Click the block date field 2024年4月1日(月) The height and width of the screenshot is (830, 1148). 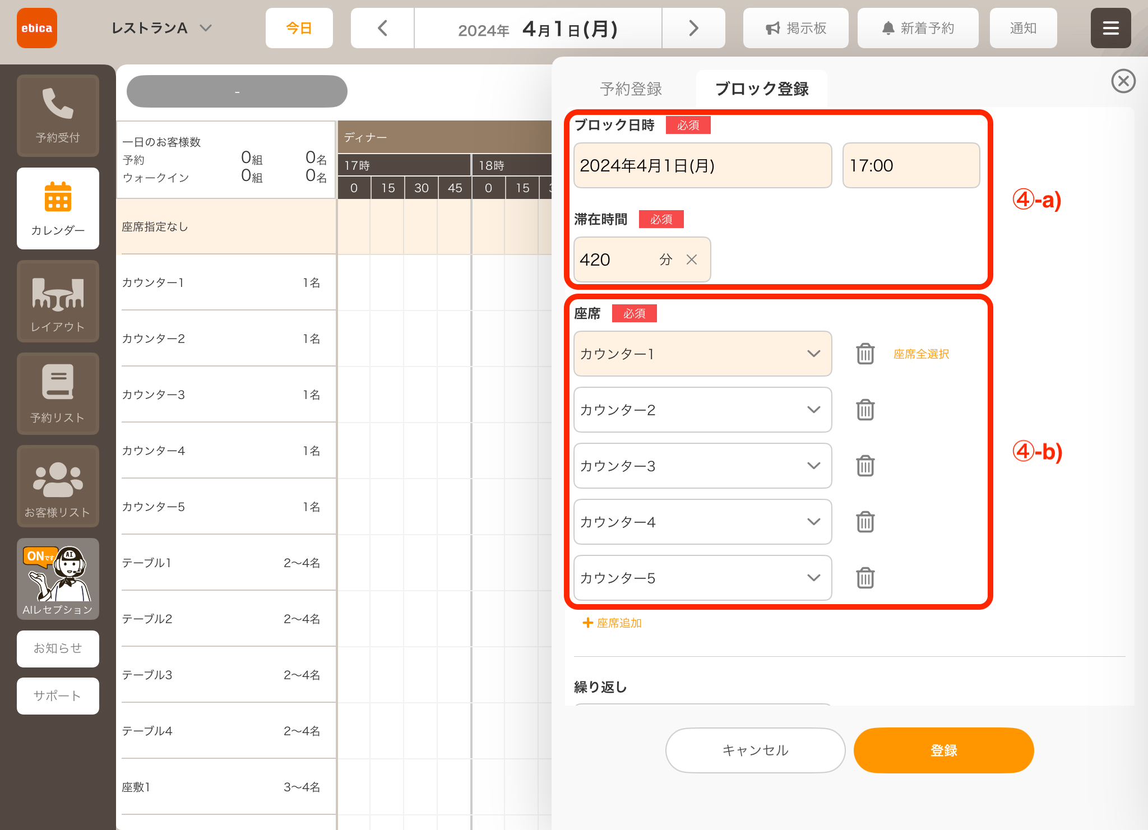click(702, 165)
